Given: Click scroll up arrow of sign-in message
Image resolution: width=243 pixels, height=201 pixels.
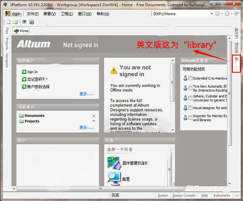Looking at the screenshot, I should coord(173,60).
